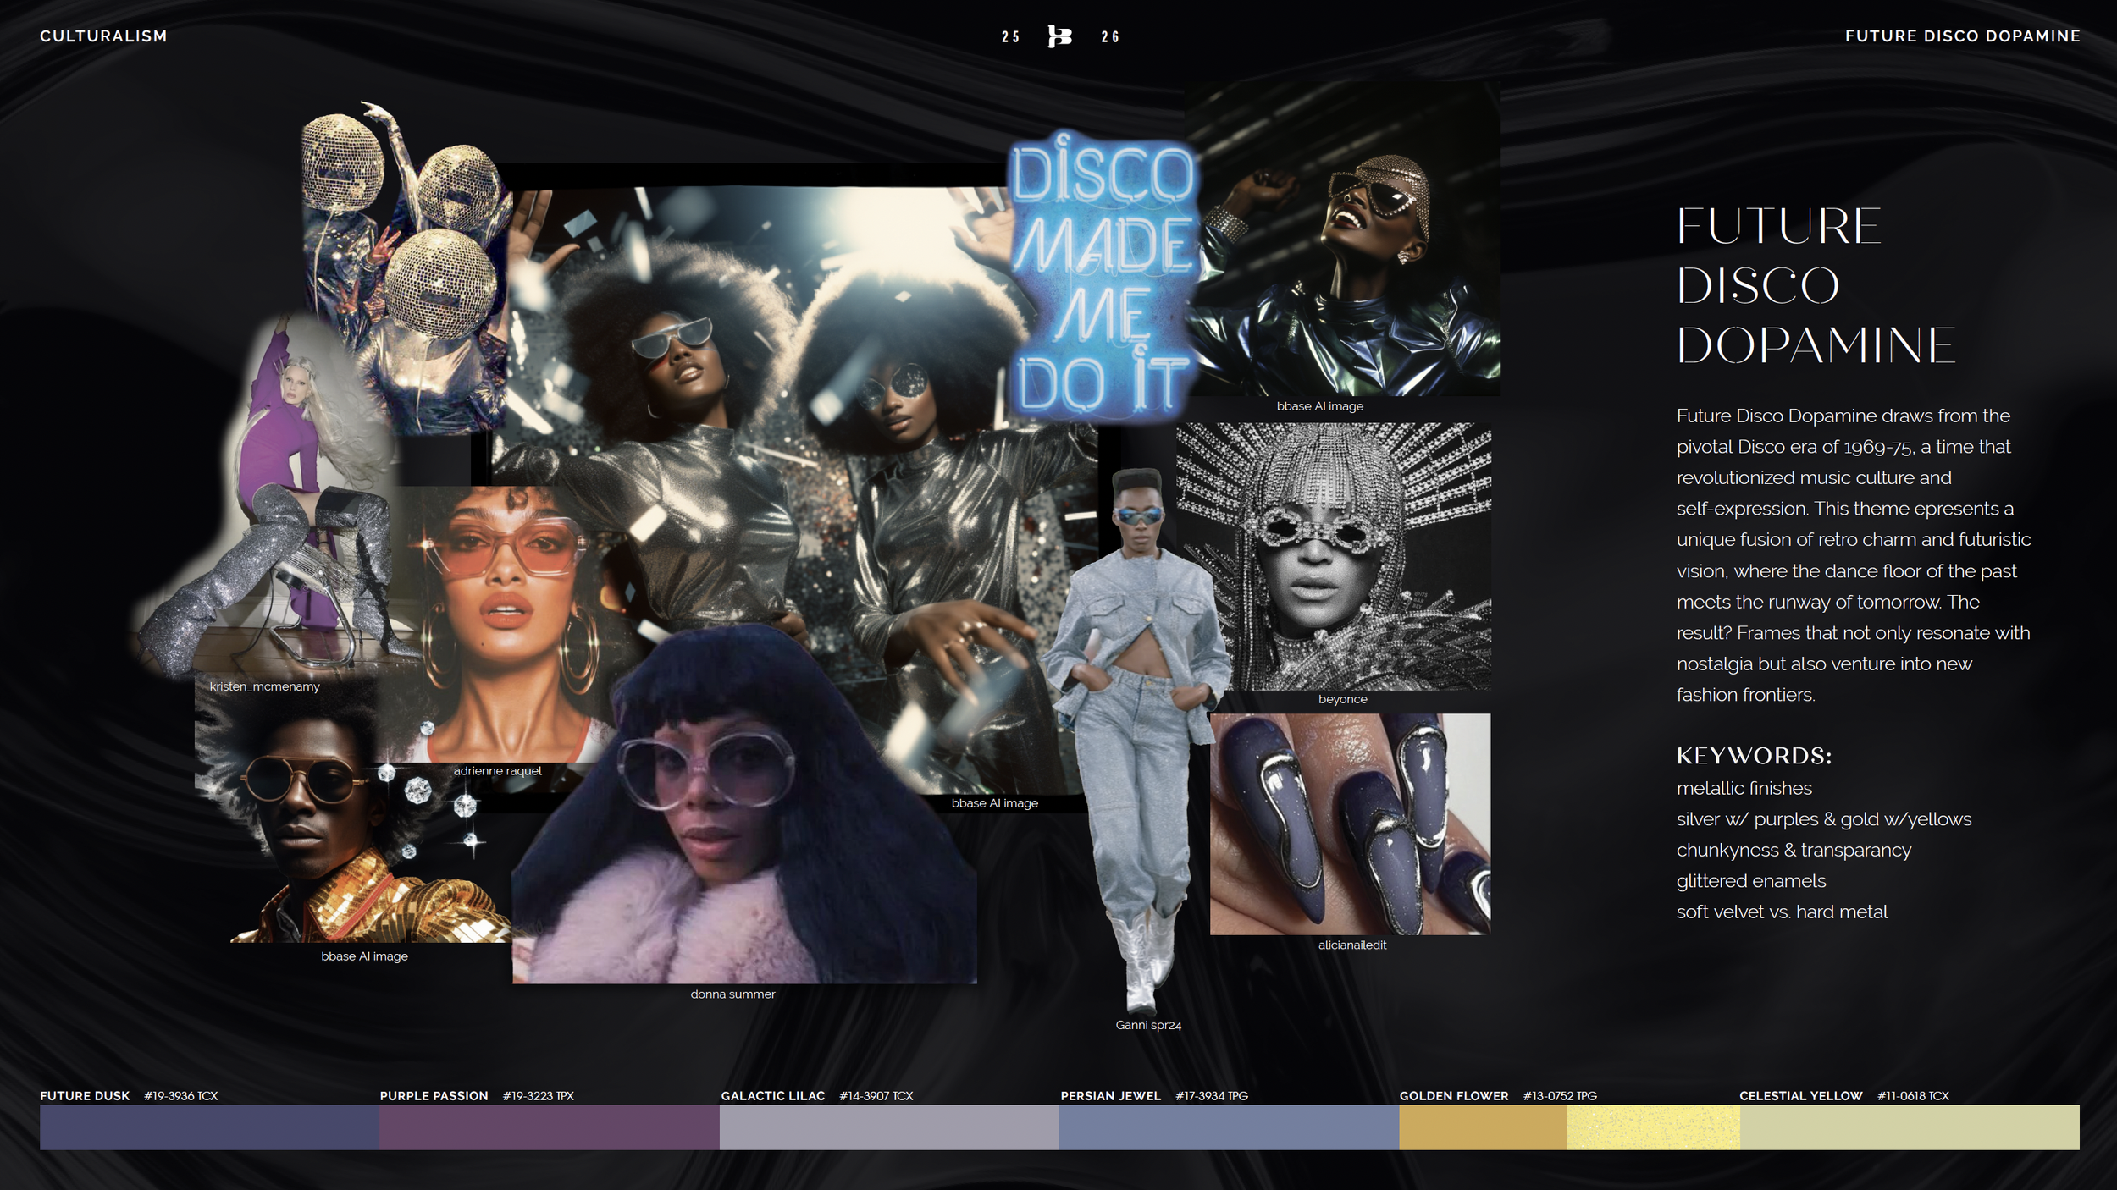Select the Future Dusk color swatch
Screen dimensions: 2117x1190
209,1127
